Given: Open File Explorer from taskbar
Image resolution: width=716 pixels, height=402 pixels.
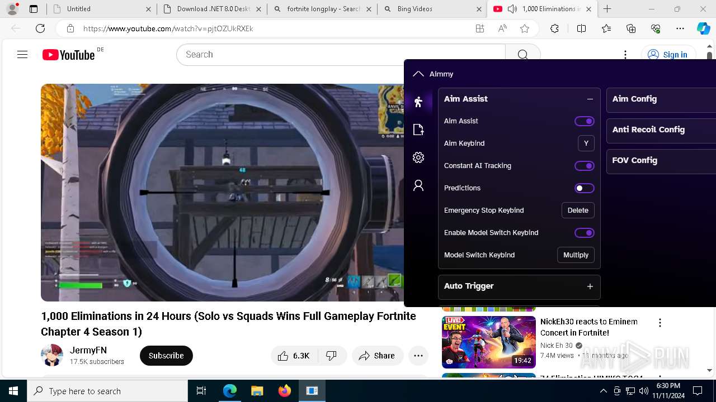Looking at the screenshot, I should (x=257, y=391).
